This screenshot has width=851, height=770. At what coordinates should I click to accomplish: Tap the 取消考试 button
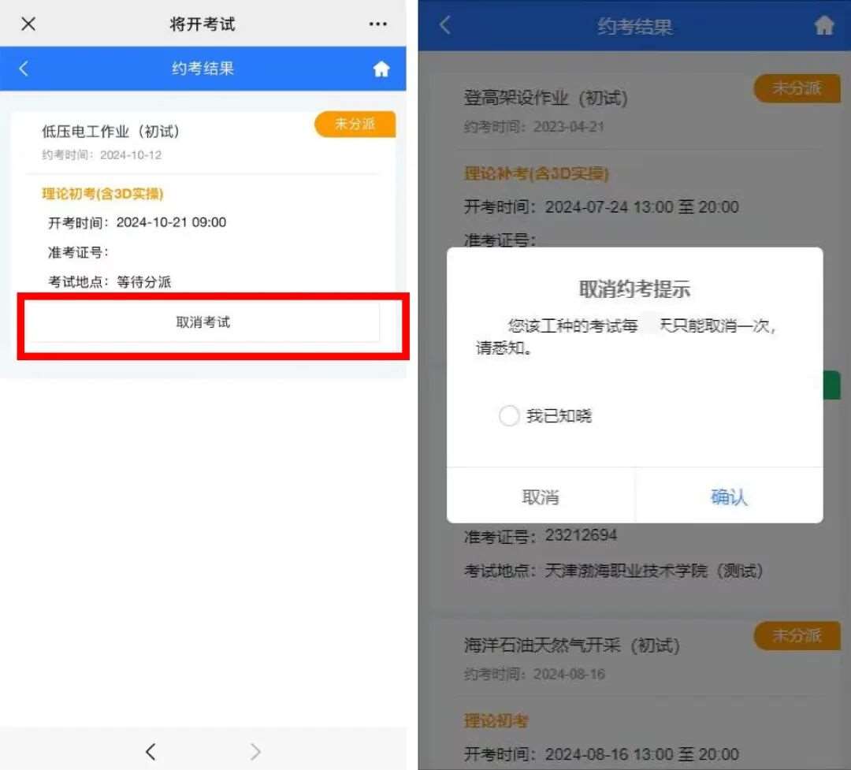205,323
